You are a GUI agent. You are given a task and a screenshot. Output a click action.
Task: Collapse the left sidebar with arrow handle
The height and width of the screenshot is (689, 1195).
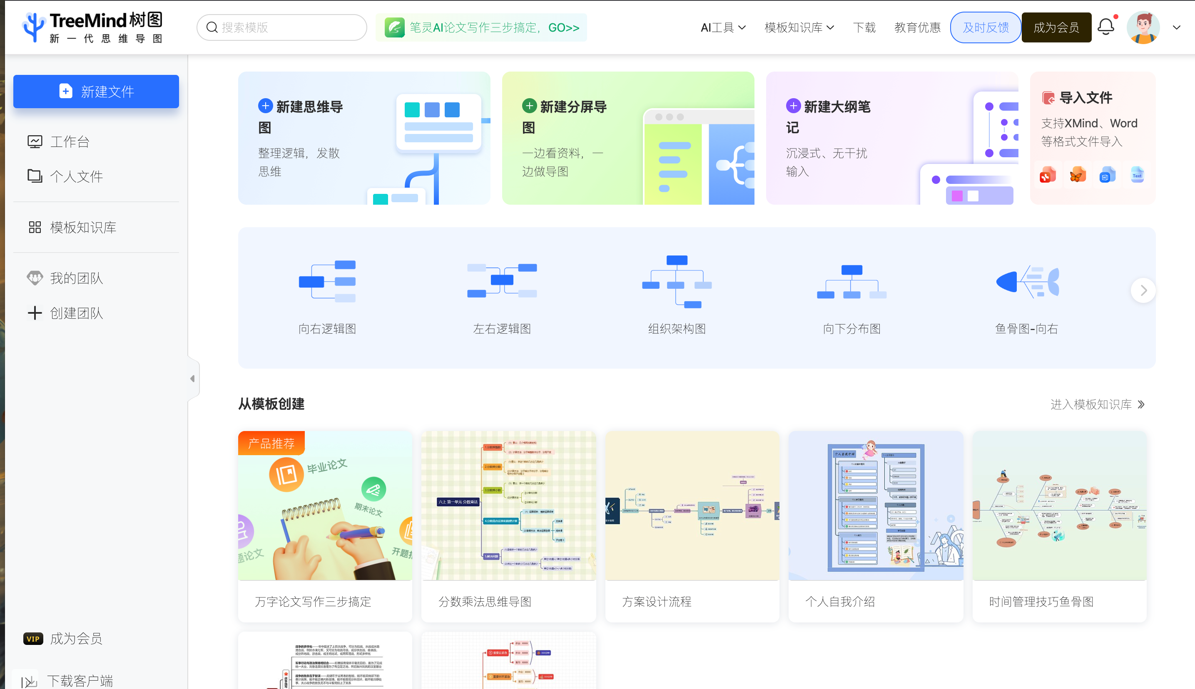click(193, 379)
